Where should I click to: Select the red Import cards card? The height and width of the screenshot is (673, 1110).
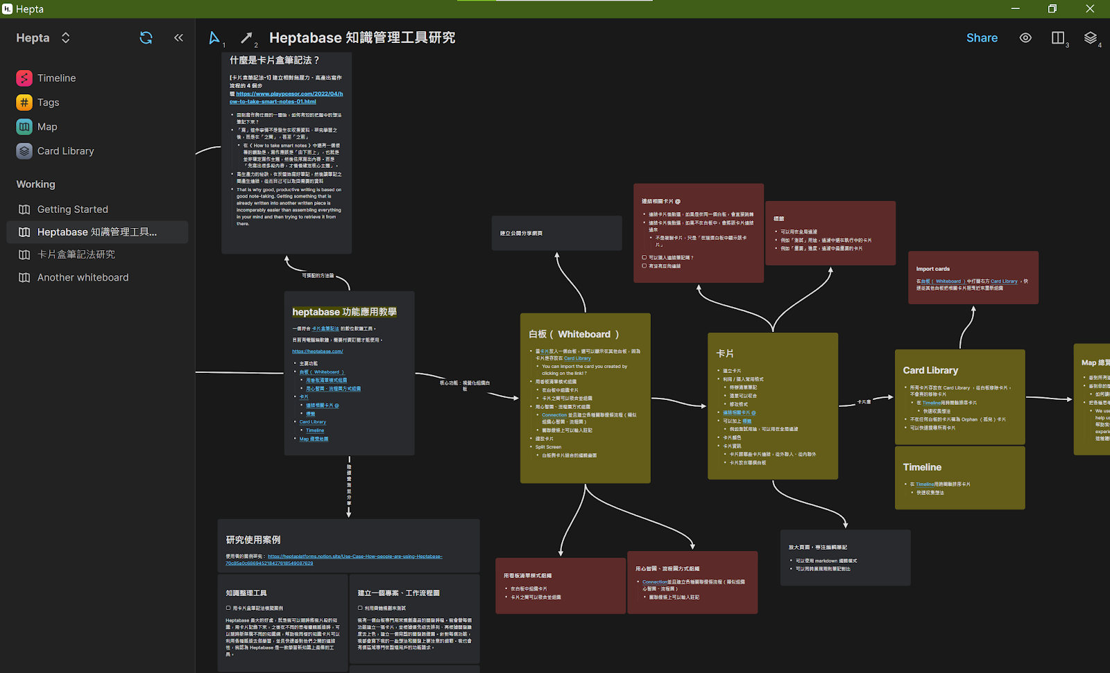point(973,277)
